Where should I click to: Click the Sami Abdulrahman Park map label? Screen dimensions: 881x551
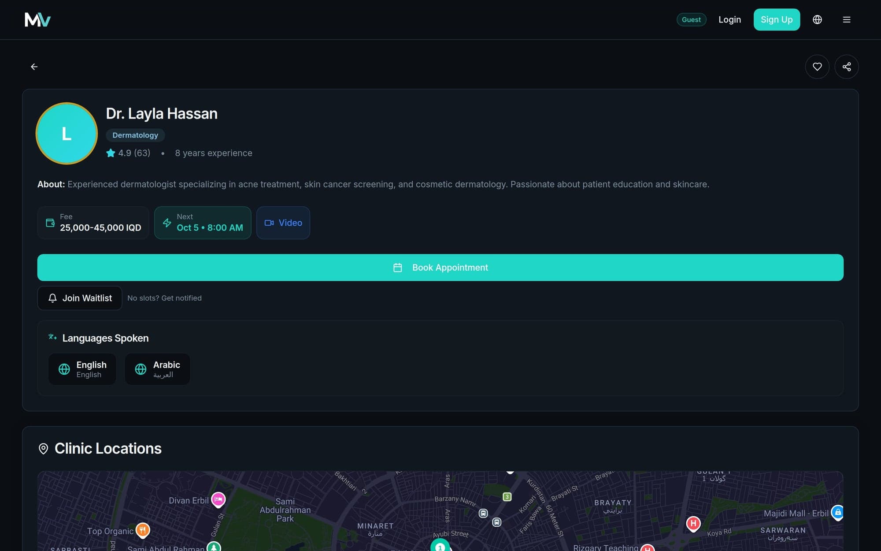click(285, 510)
